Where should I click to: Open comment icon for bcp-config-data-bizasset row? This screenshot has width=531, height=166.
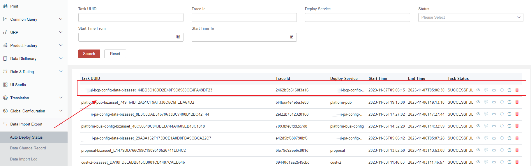[x=486, y=90]
